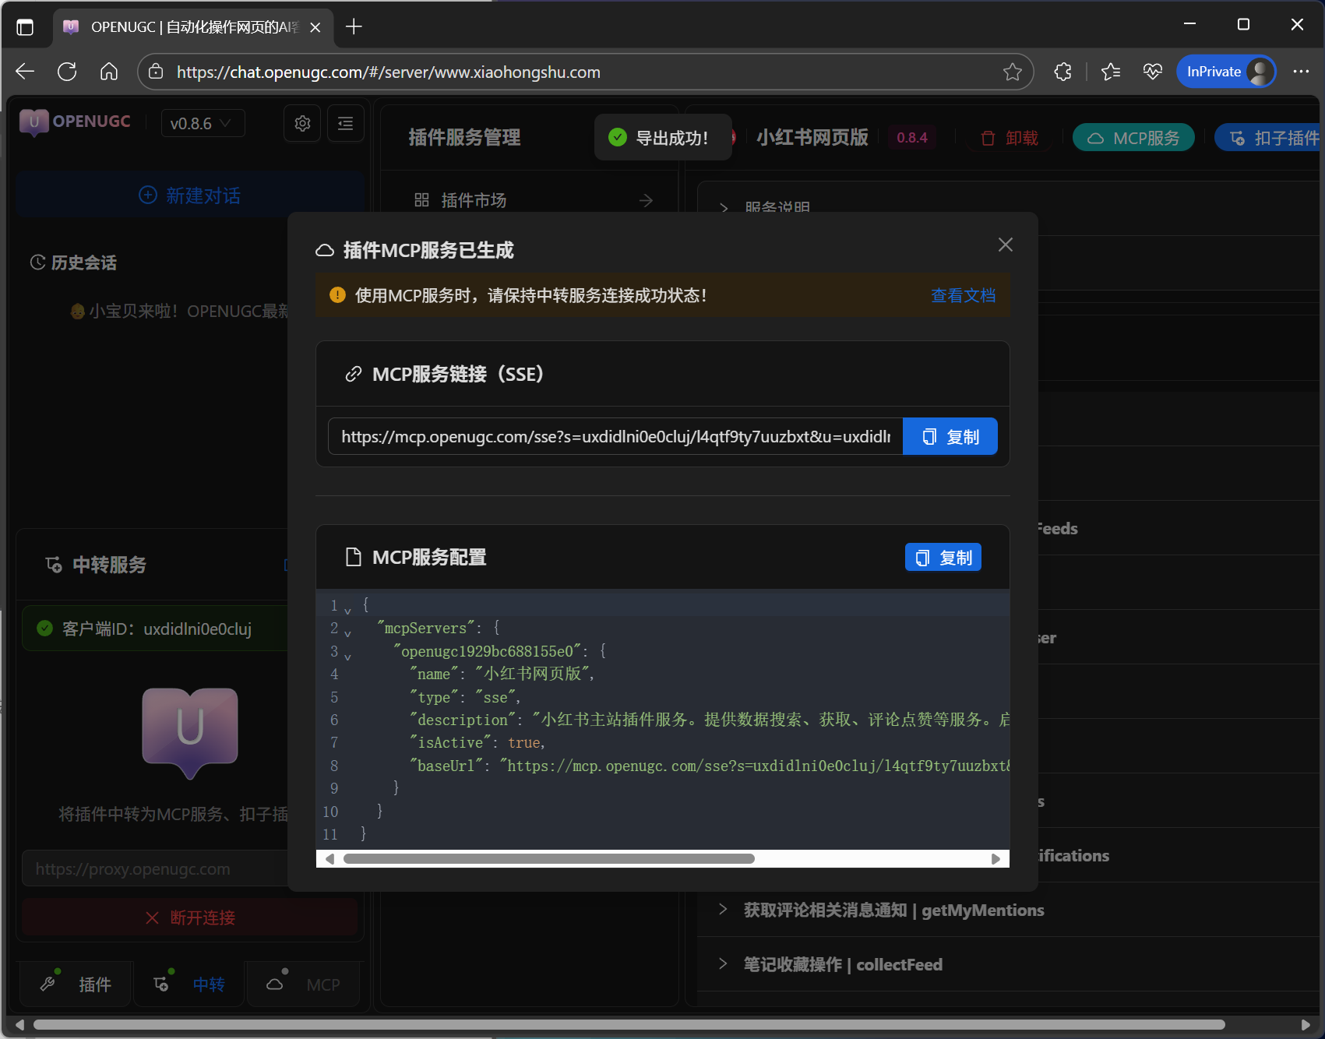
Task: Click the MCP服务 green button
Action: (1133, 138)
